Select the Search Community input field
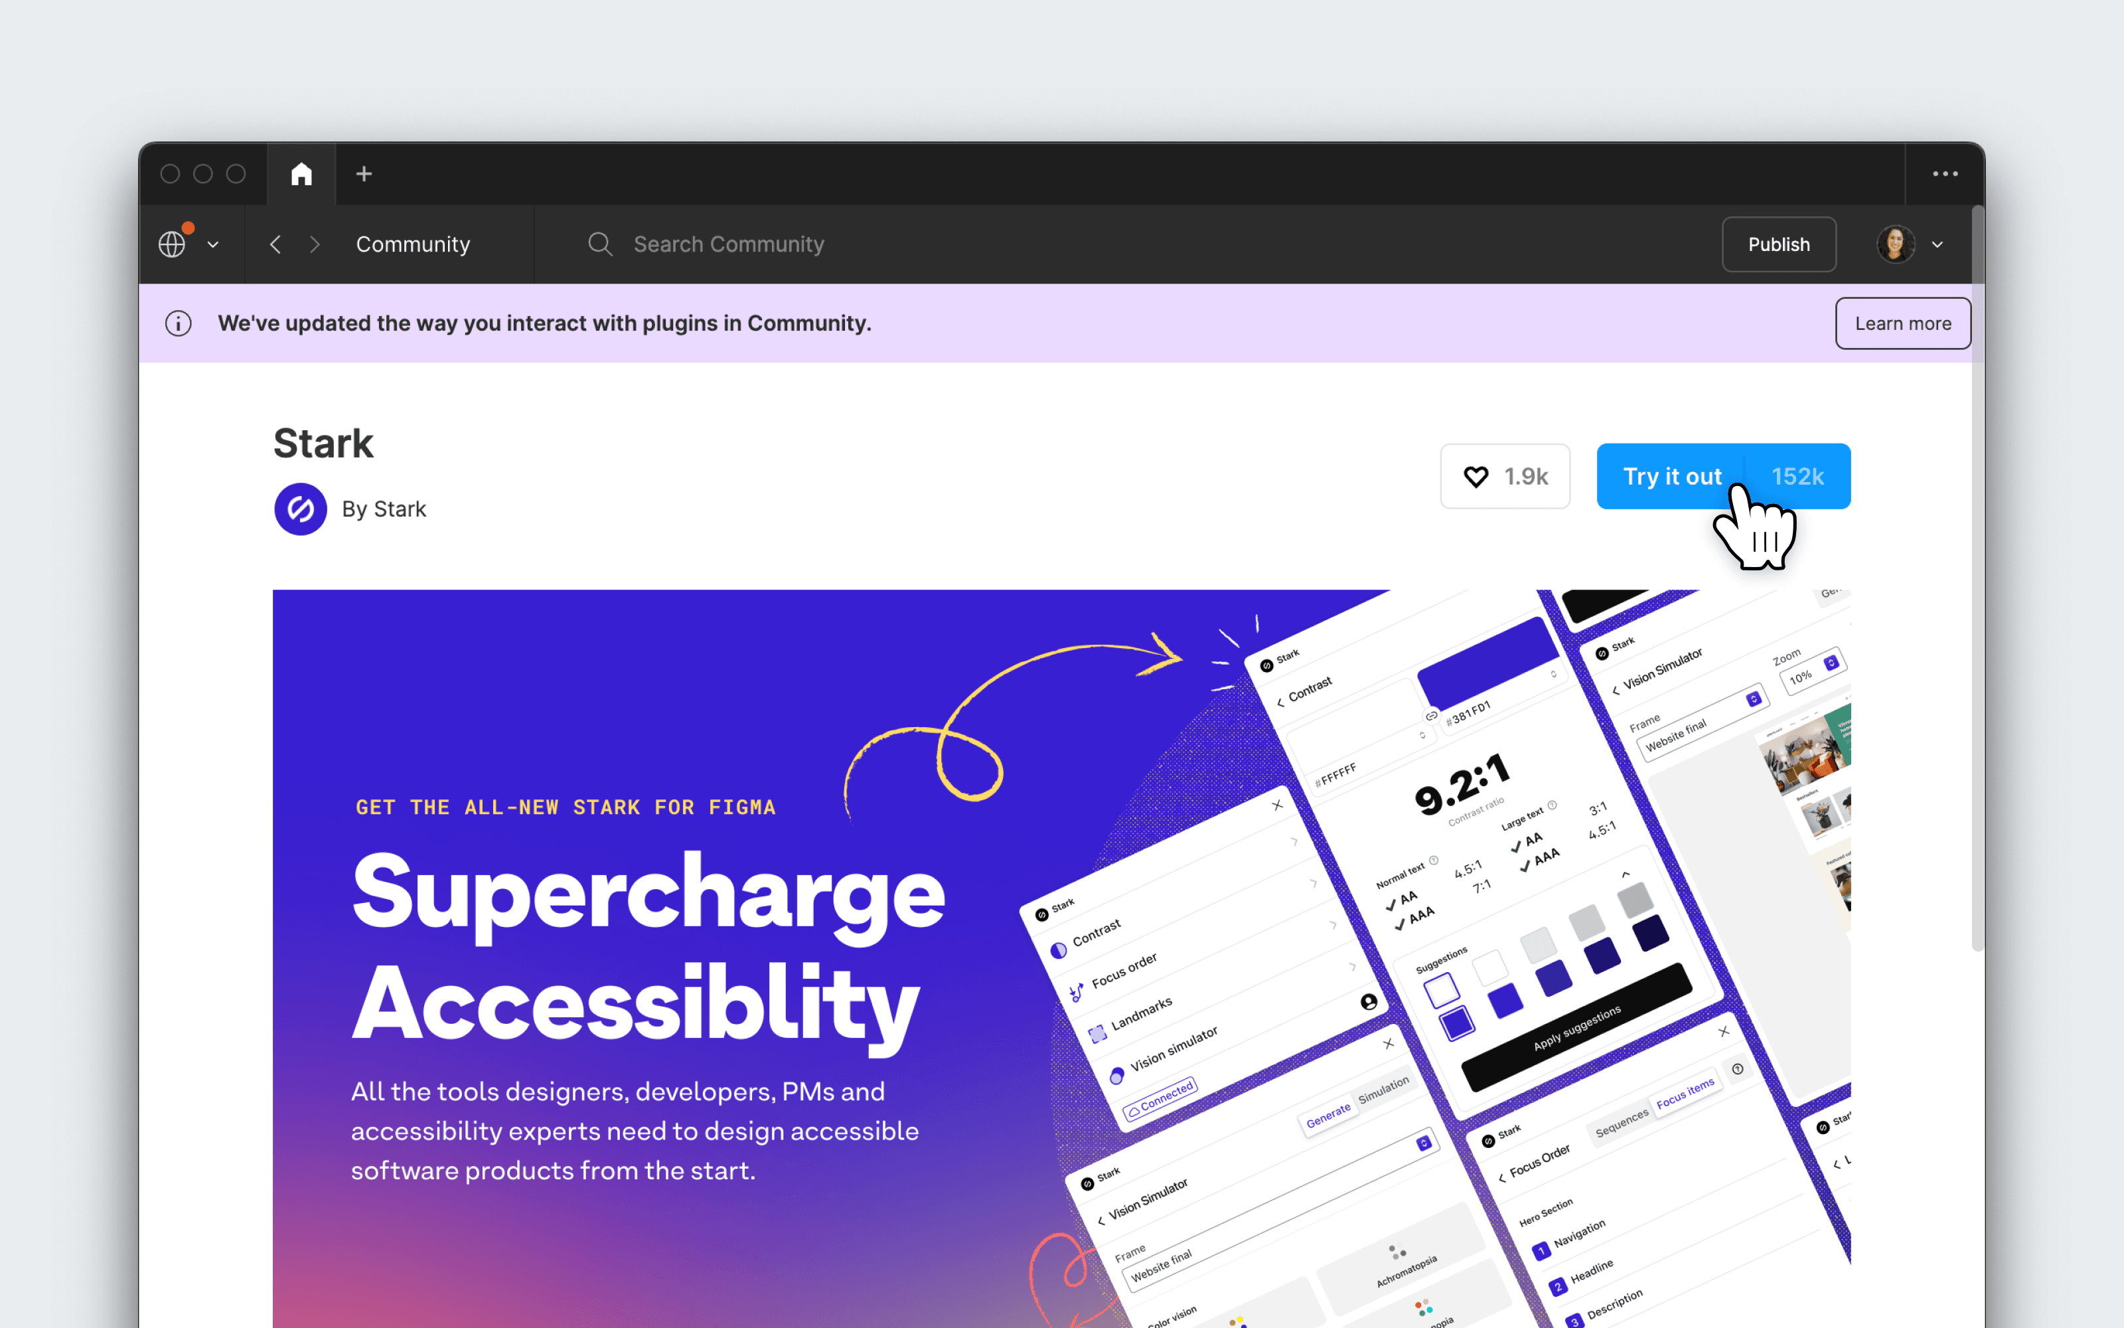The width and height of the screenshot is (2124, 1328). [728, 243]
